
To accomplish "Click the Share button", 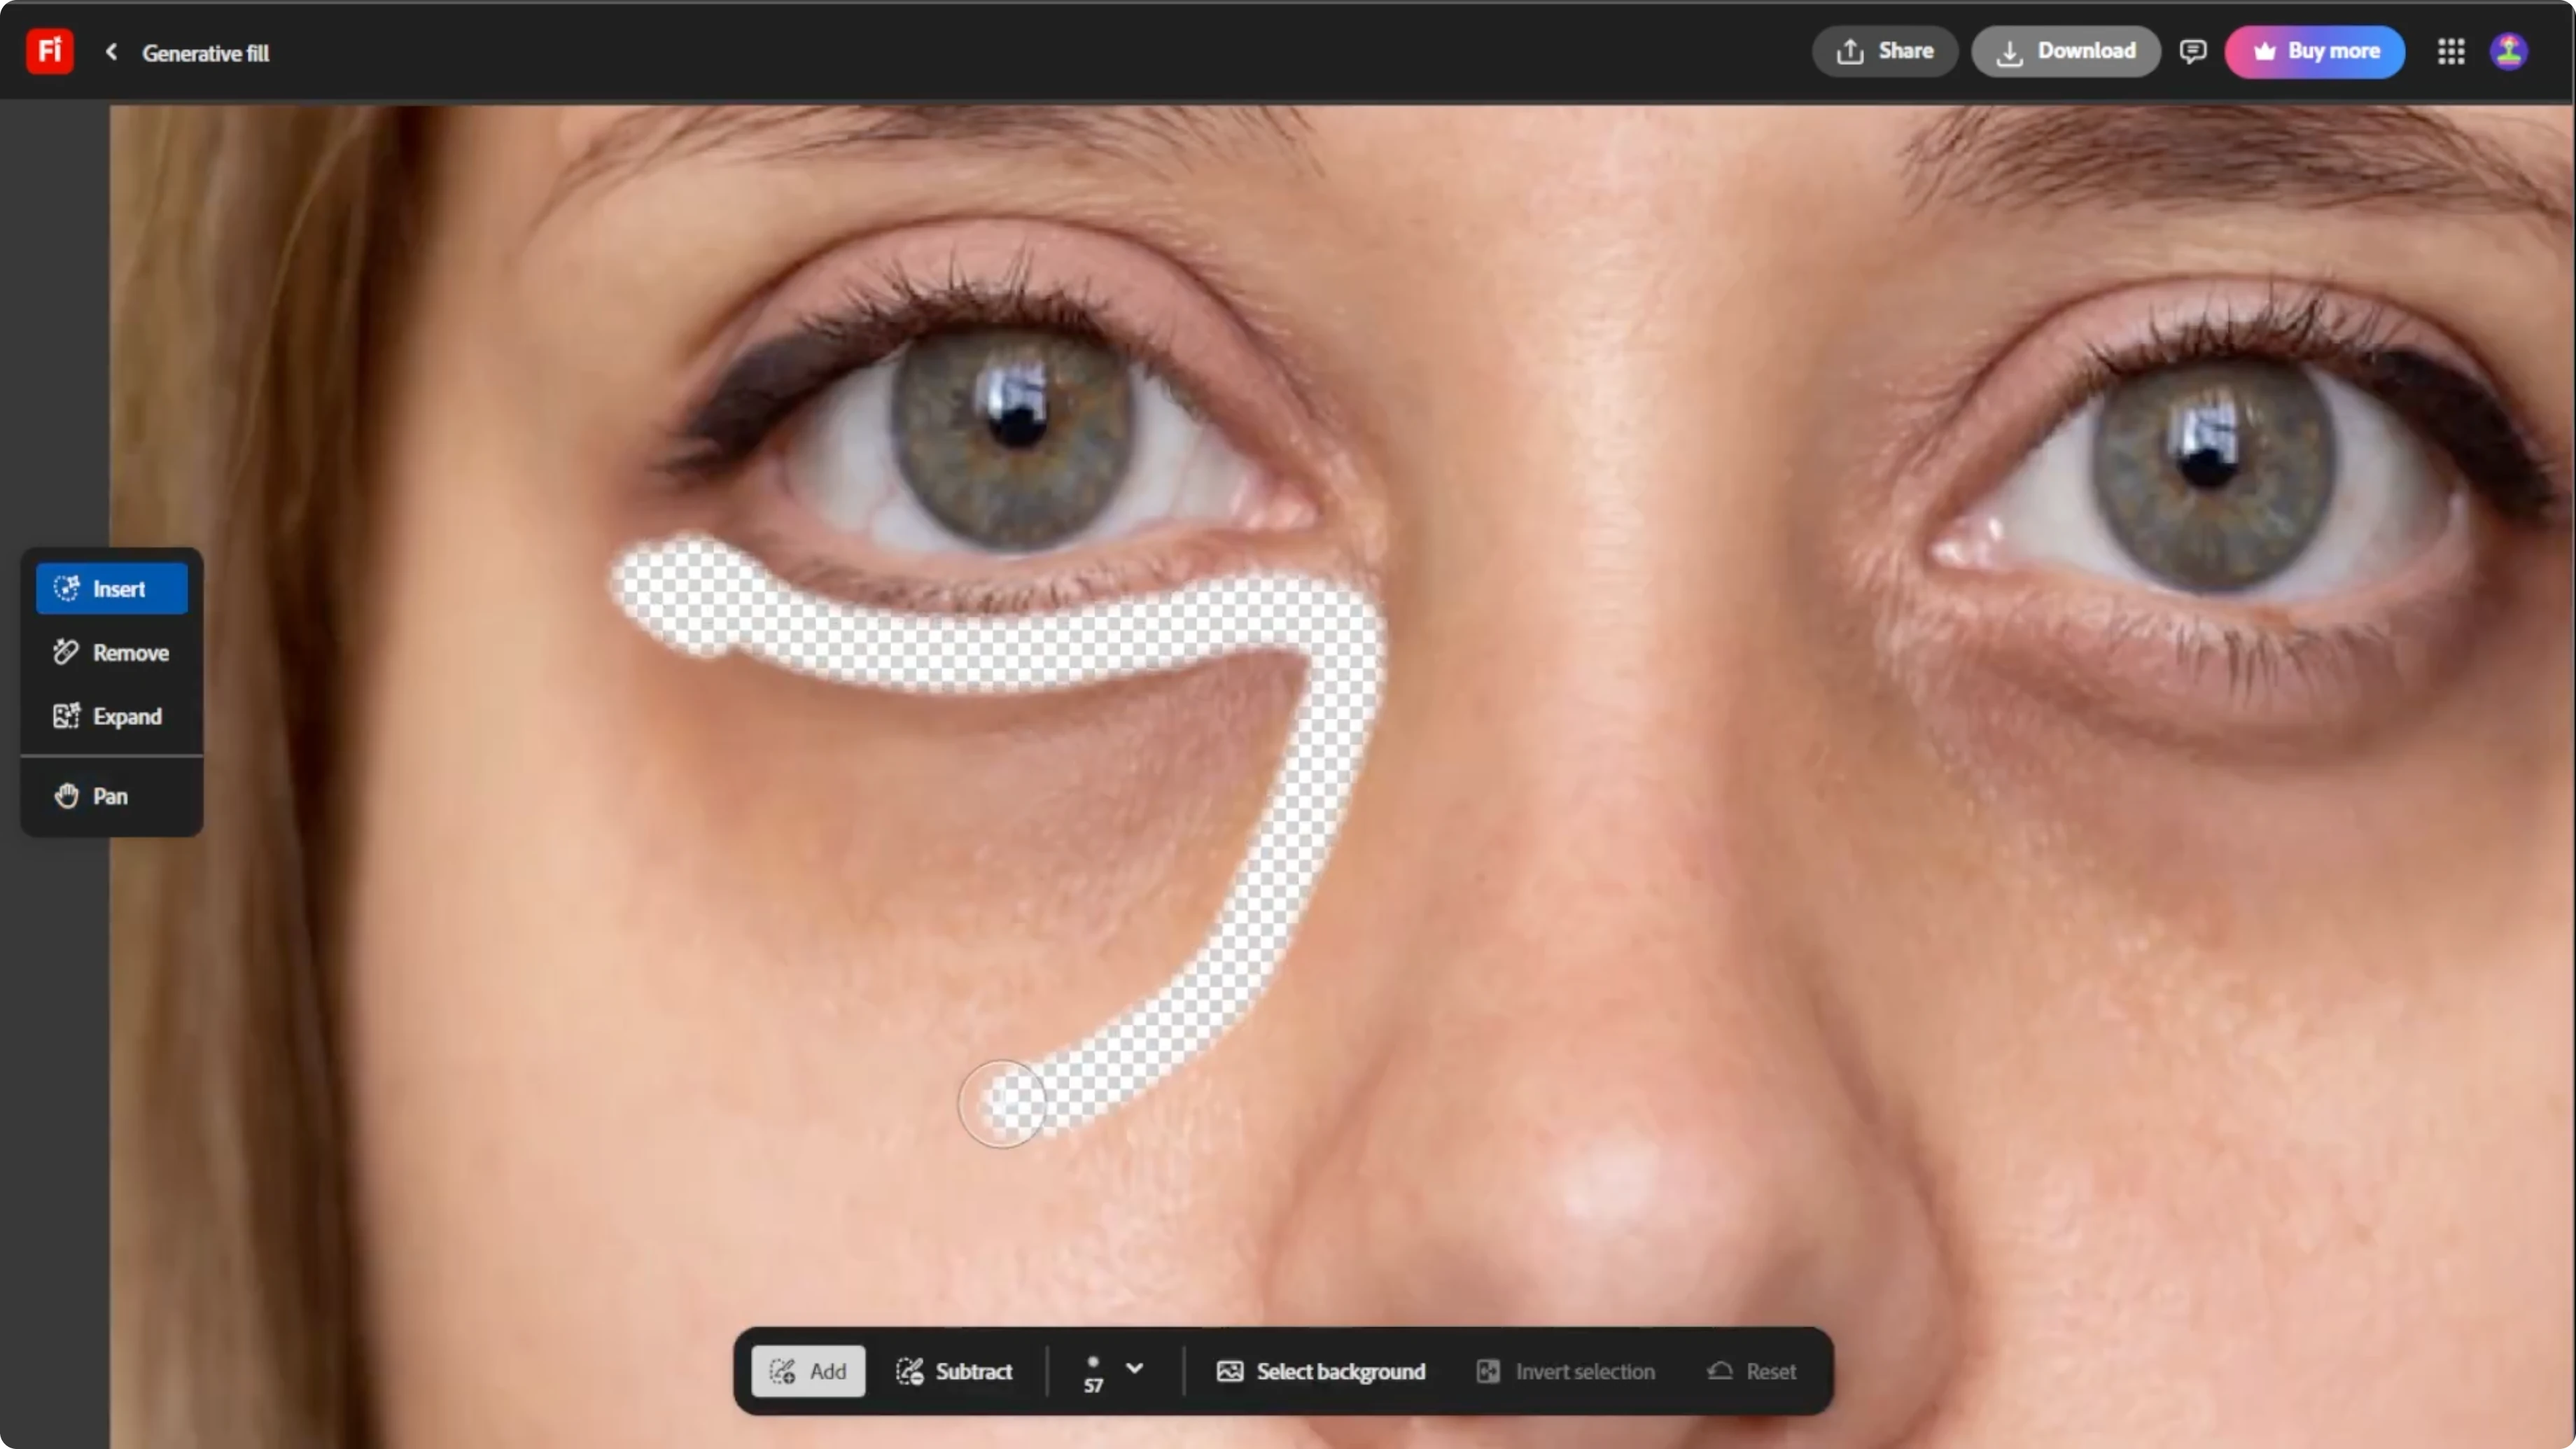I will click(x=1884, y=51).
